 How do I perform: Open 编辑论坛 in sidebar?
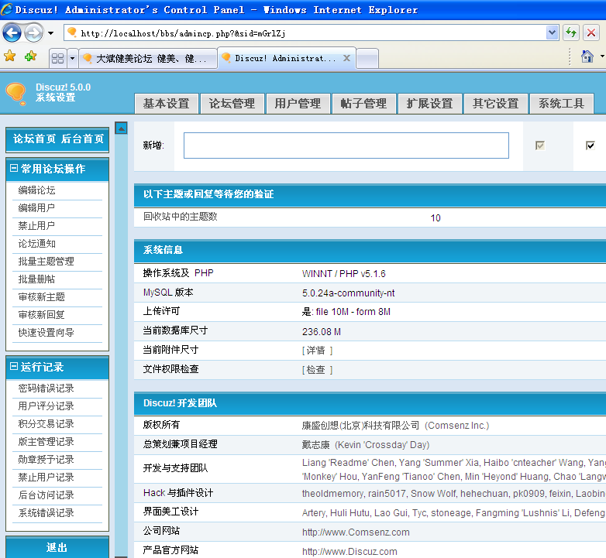point(36,190)
